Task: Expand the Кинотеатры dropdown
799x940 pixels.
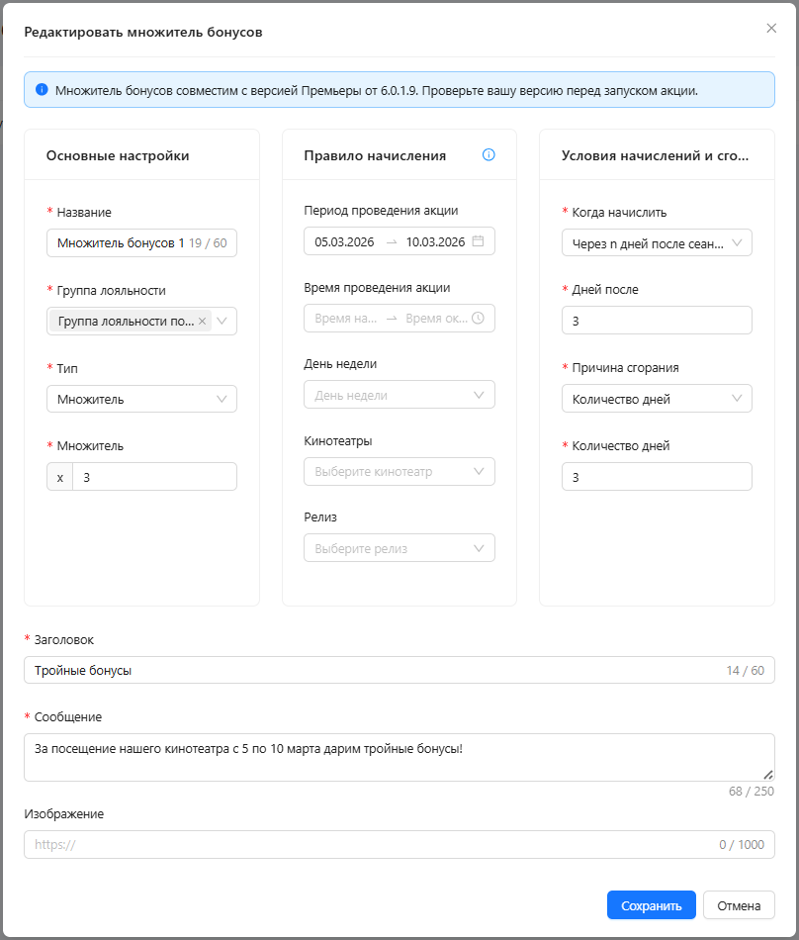Action: [x=399, y=472]
